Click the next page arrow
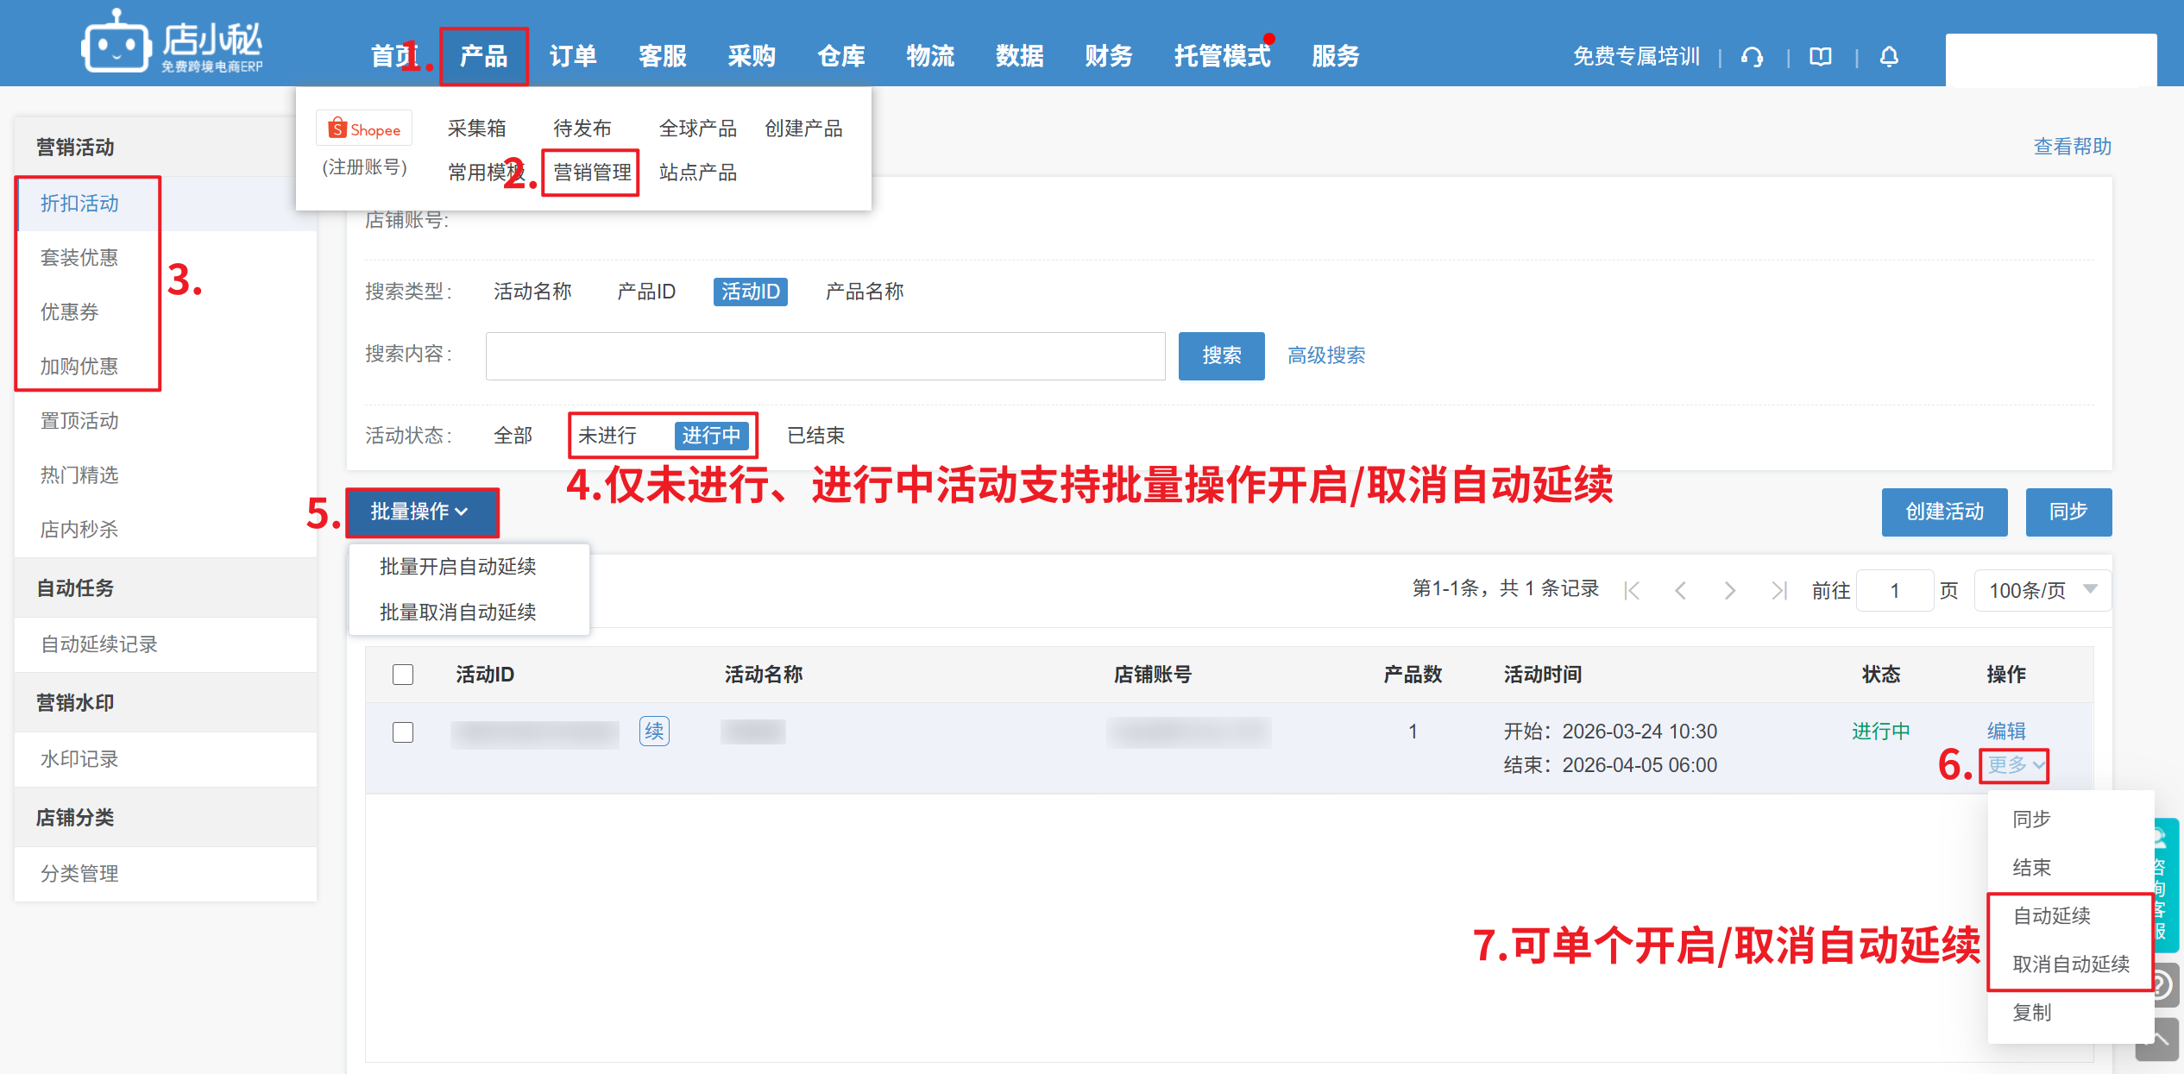The height and width of the screenshot is (1074, 2184). pyautogui.click(x=1729, y=591)
